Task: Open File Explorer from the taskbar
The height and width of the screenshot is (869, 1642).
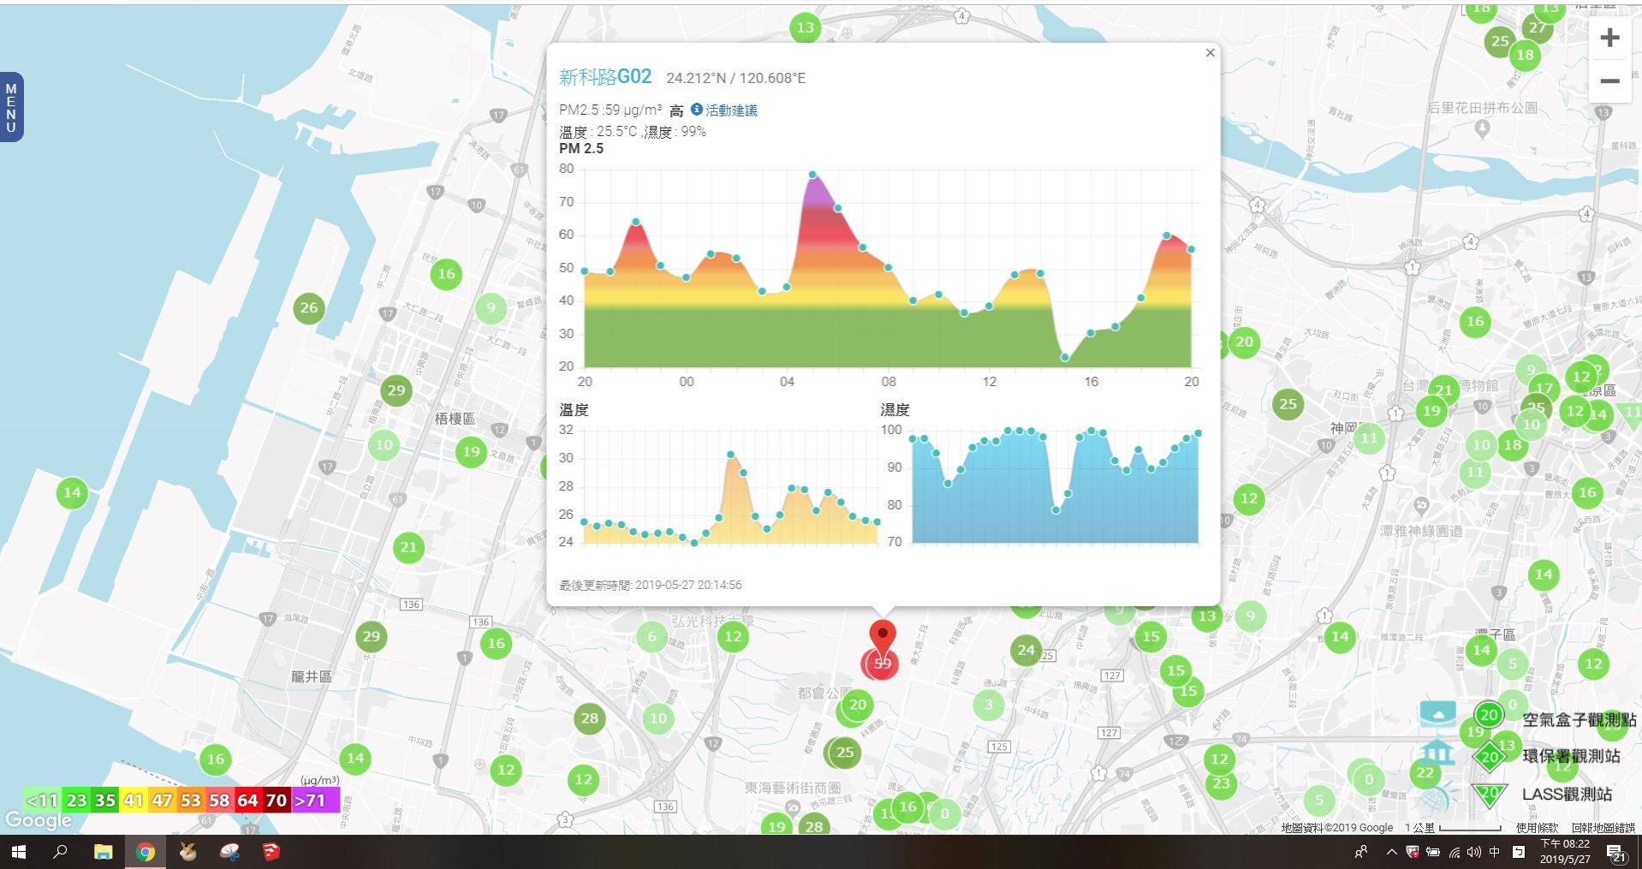Action: click(x=103, y=852)
